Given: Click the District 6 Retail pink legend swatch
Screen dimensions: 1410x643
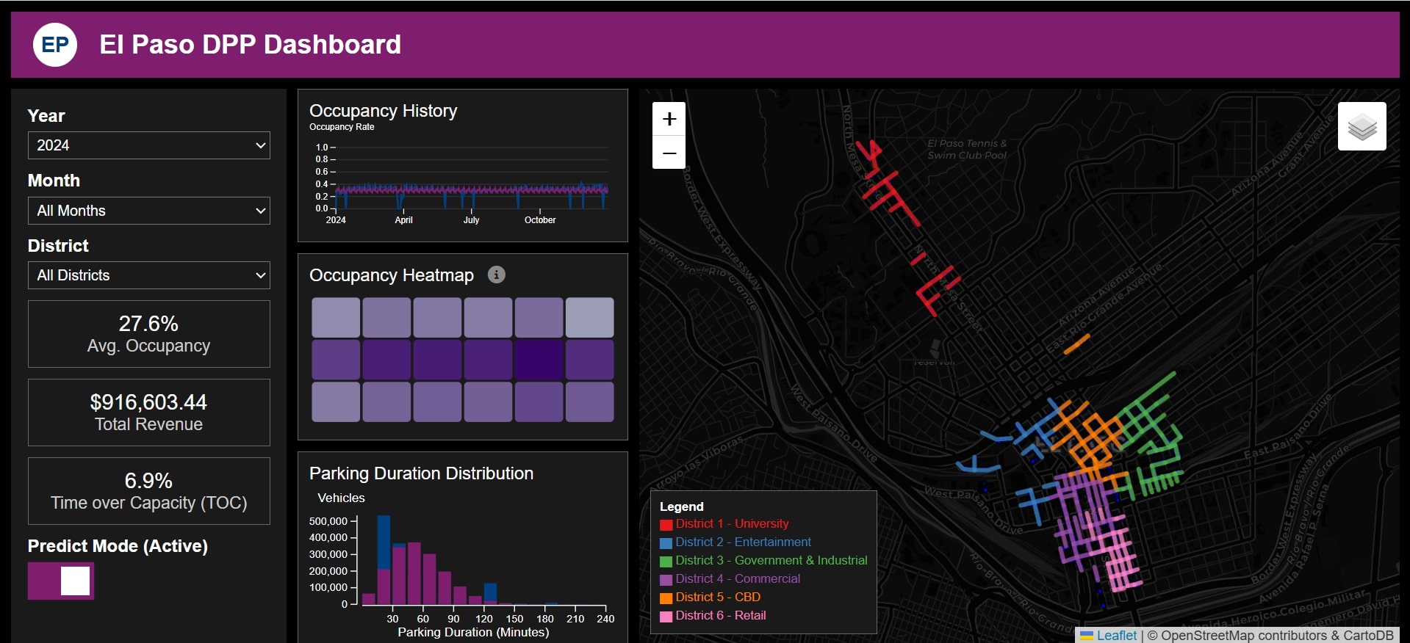Looking at the screenshot, I should tap(666, 617).
